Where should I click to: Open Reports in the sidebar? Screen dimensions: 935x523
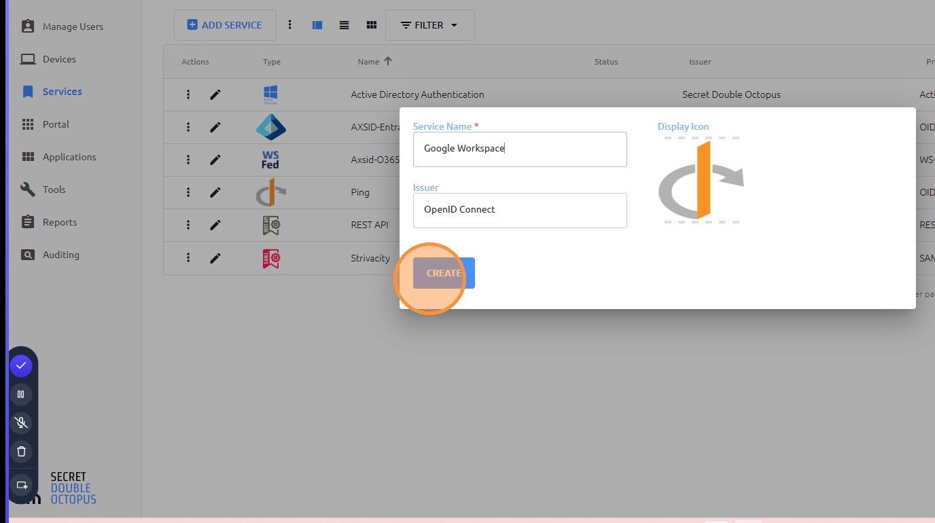tap(60, 222)
